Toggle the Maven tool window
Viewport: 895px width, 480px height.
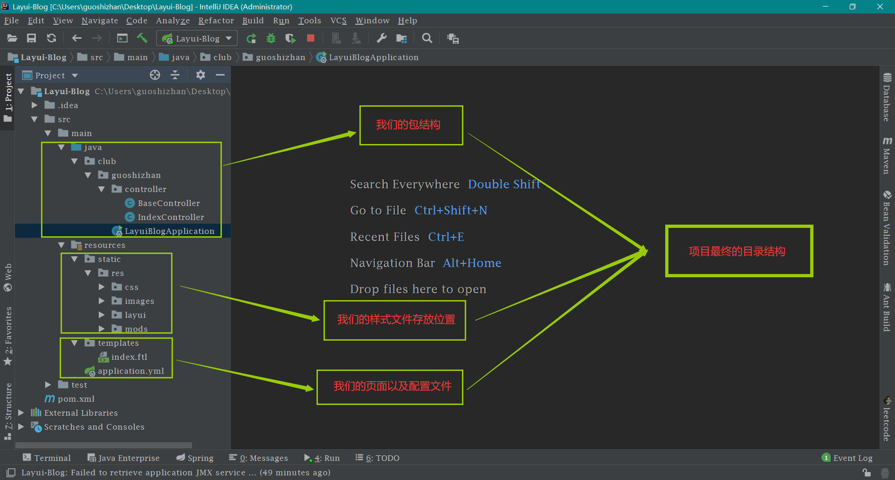pyautogui.click(x=887, y=156)
